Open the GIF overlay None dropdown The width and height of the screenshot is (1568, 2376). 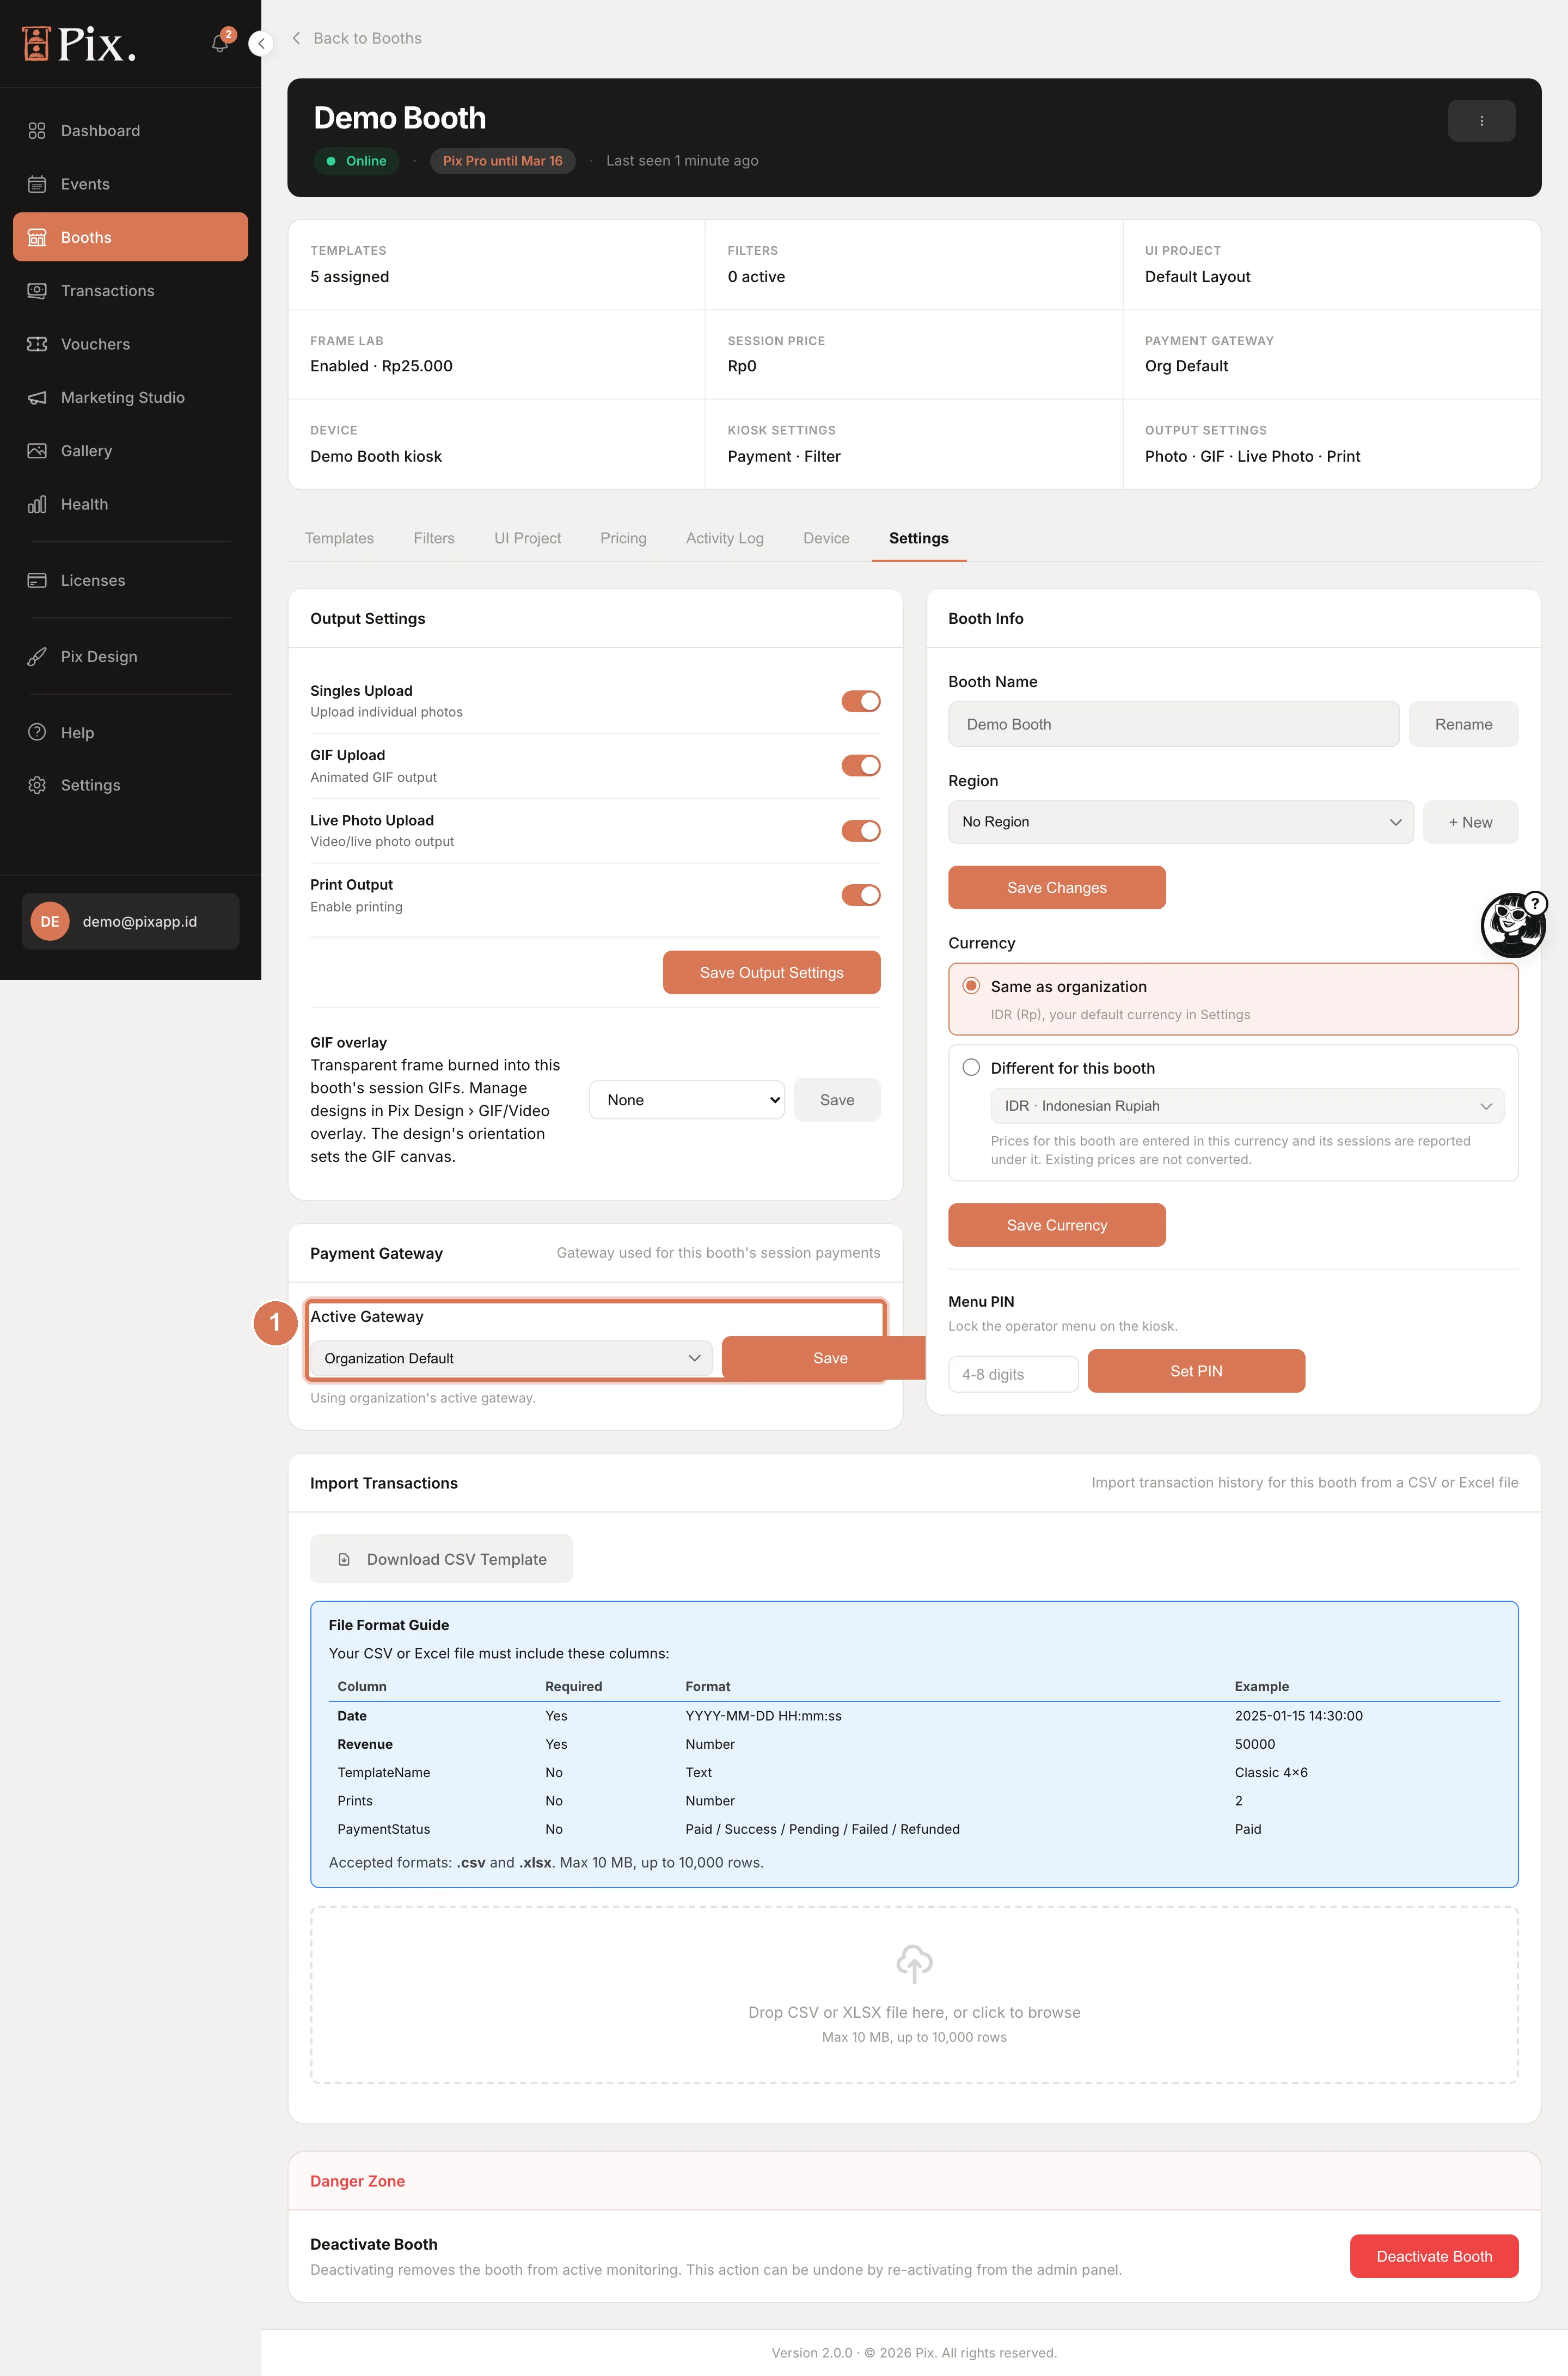click(687, 1100)
